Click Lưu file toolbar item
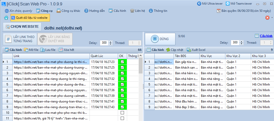 [48, 50]
